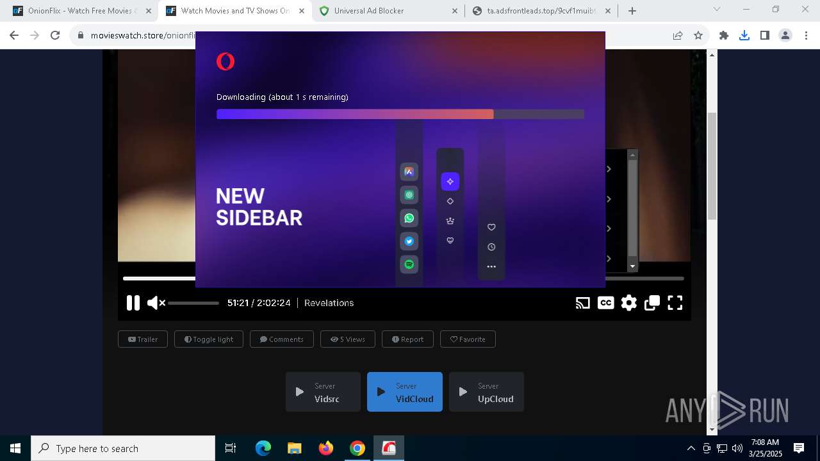Click ChatGPT icon in Opera sidebar preview
The height and width of the screenshot is (461, 820).
click(409, 195)
